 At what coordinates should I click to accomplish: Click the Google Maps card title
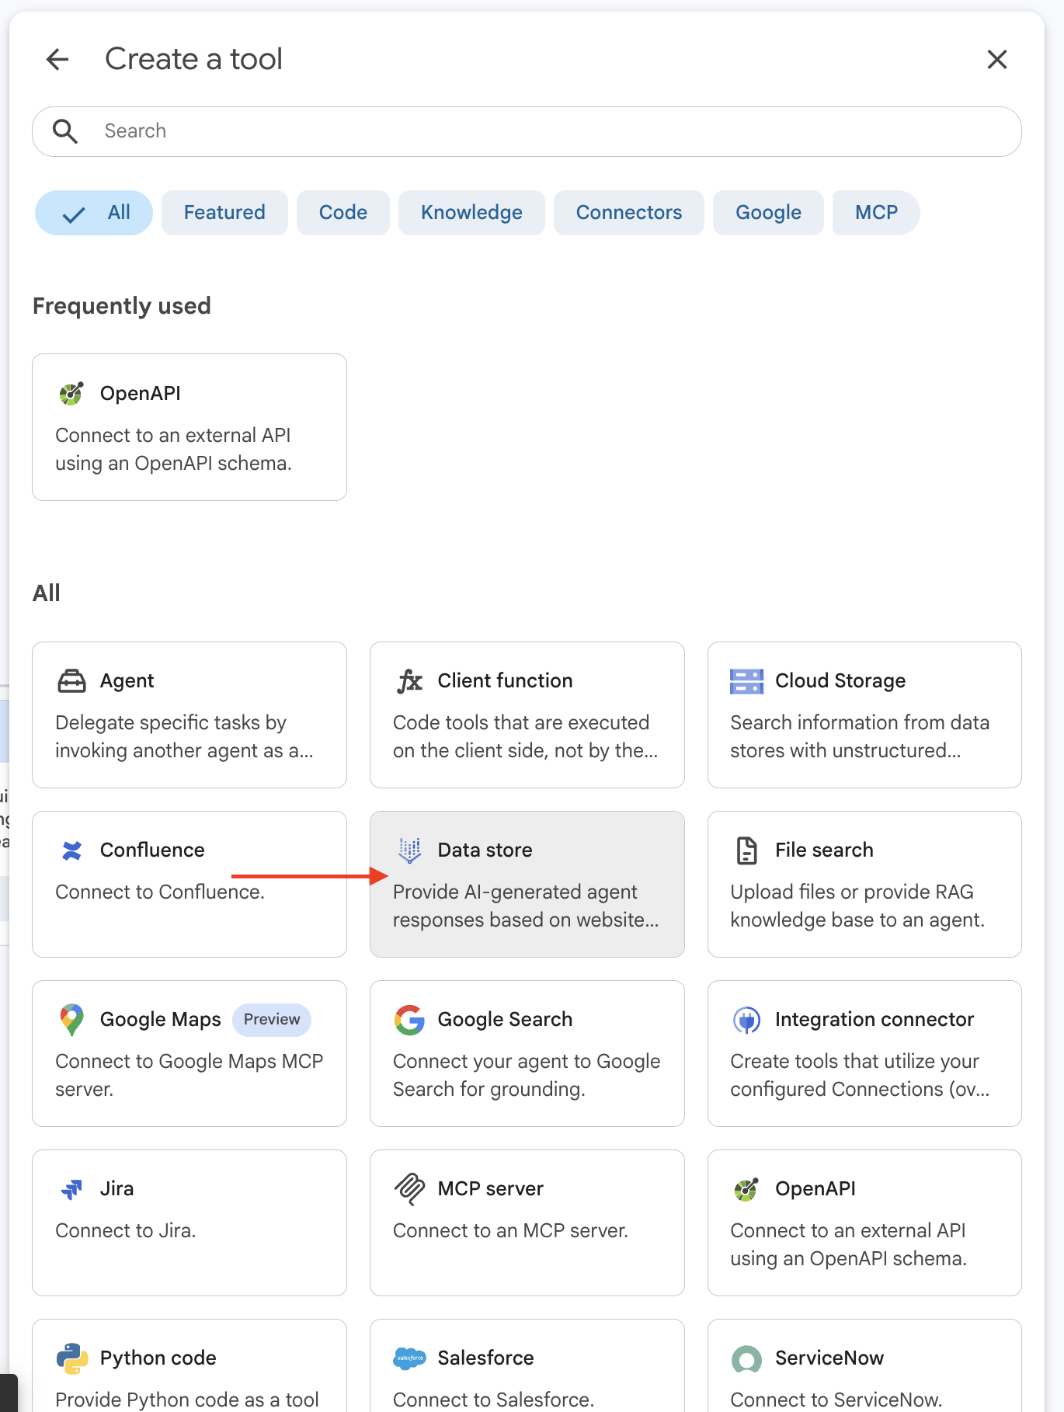[161, 1020]
